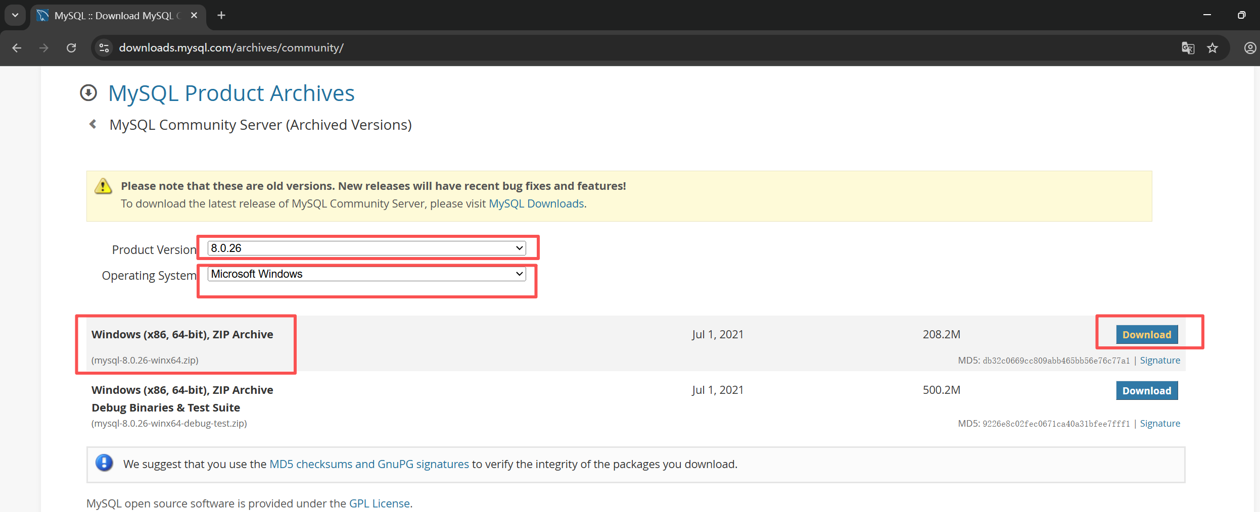The width and height of the screenshot is (1260, 512).
Task: Click the blue exclamation info icon
Action: tap(104, 463)
